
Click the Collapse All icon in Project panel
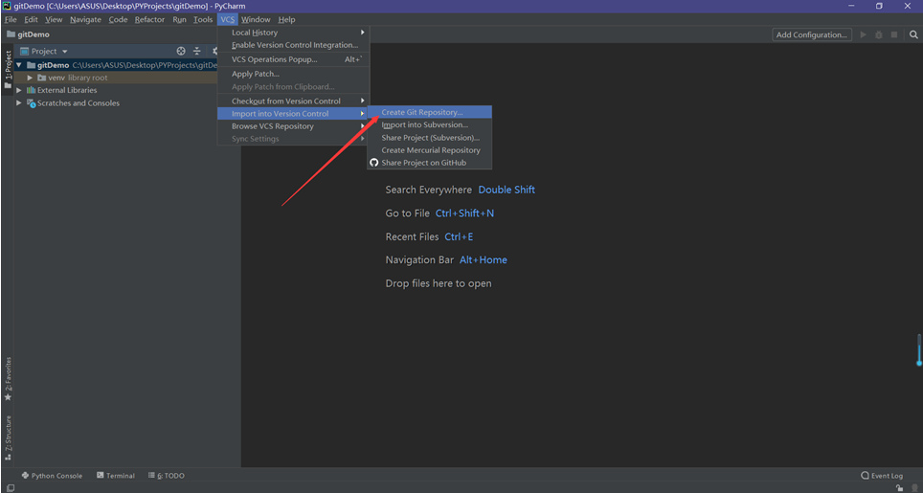tap(197, 51)
